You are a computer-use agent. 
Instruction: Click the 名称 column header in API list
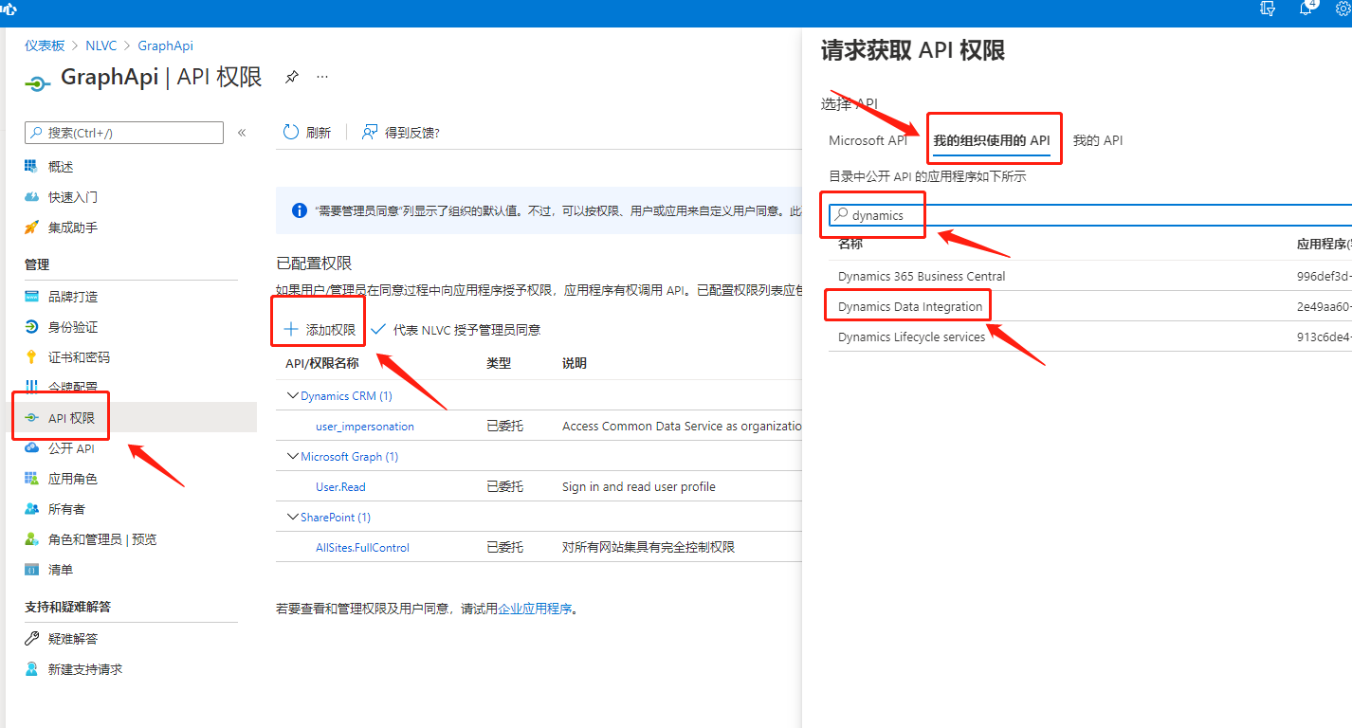850,244
